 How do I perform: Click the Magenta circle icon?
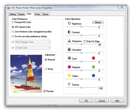click(69, 67)
